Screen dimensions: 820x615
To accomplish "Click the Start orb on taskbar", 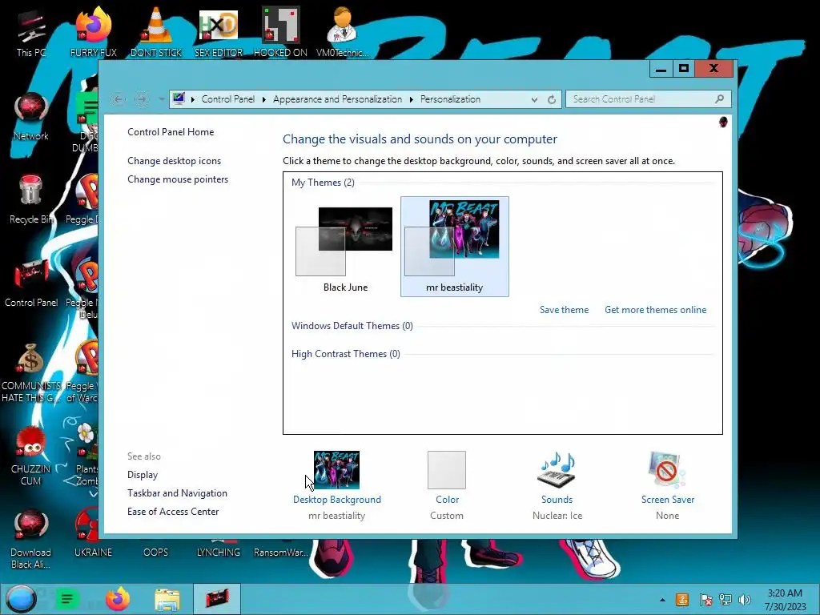I will pyautogui.click(x=21, y=599).
